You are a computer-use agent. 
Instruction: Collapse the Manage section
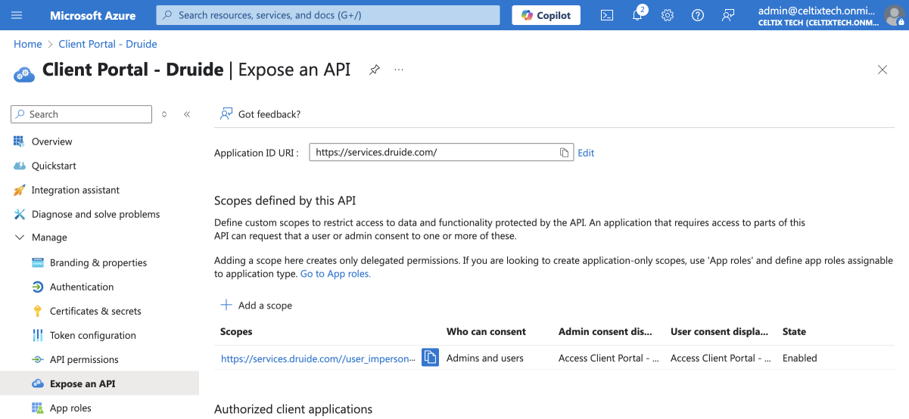[x=20, y=237]
